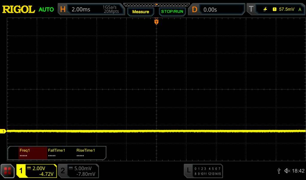
Task: Click the waveform memory position bar
Action: click(156, 5)
